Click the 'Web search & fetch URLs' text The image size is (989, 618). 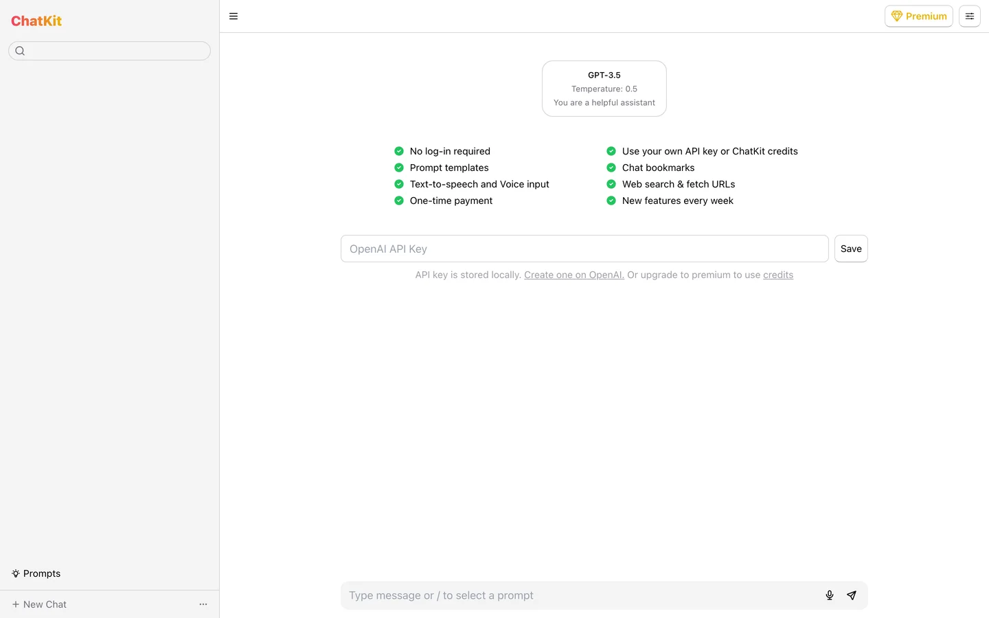pos(679,184)
